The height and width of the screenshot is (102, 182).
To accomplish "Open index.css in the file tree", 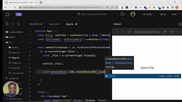I will click(15, 63).
